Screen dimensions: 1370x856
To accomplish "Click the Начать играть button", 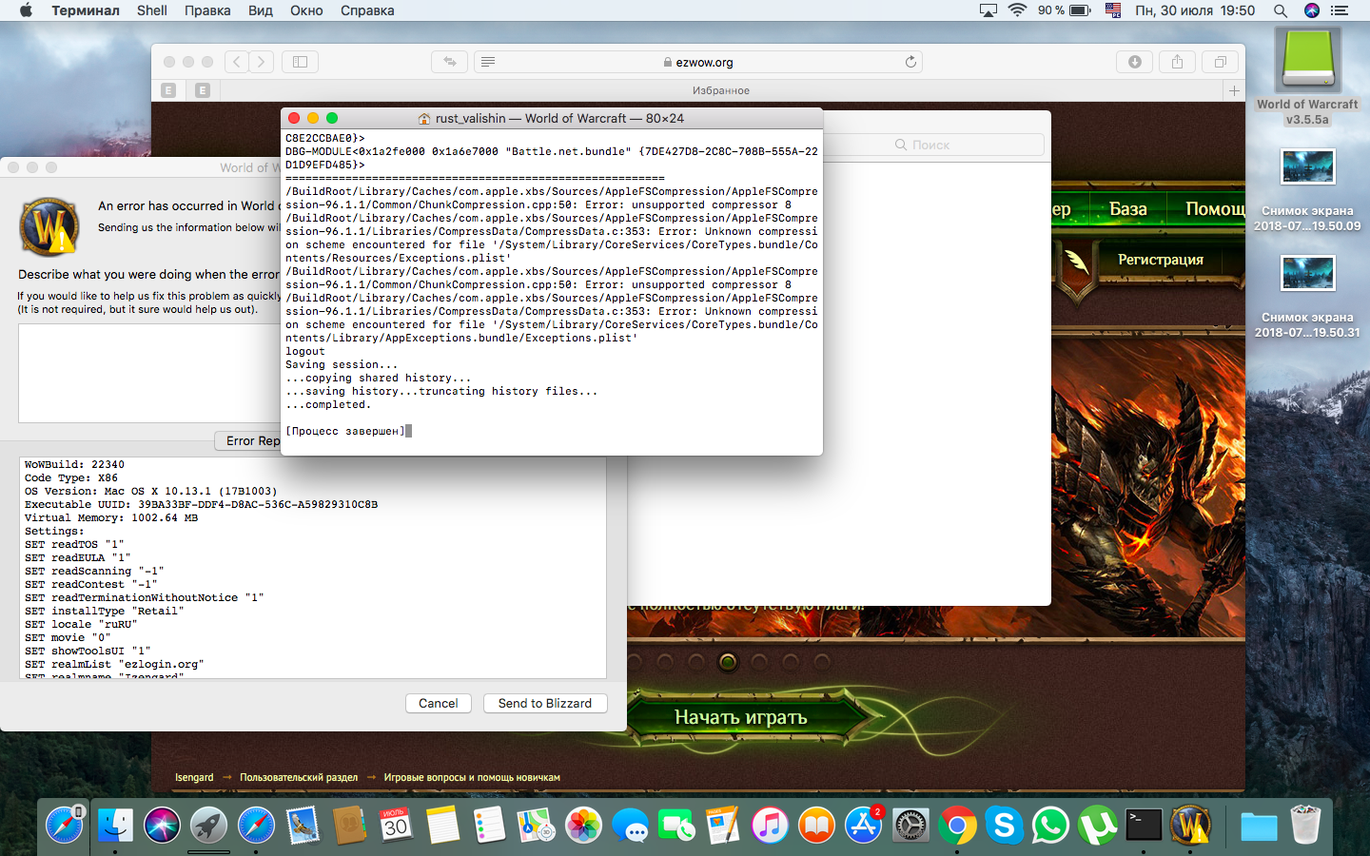I will (740, 717).
